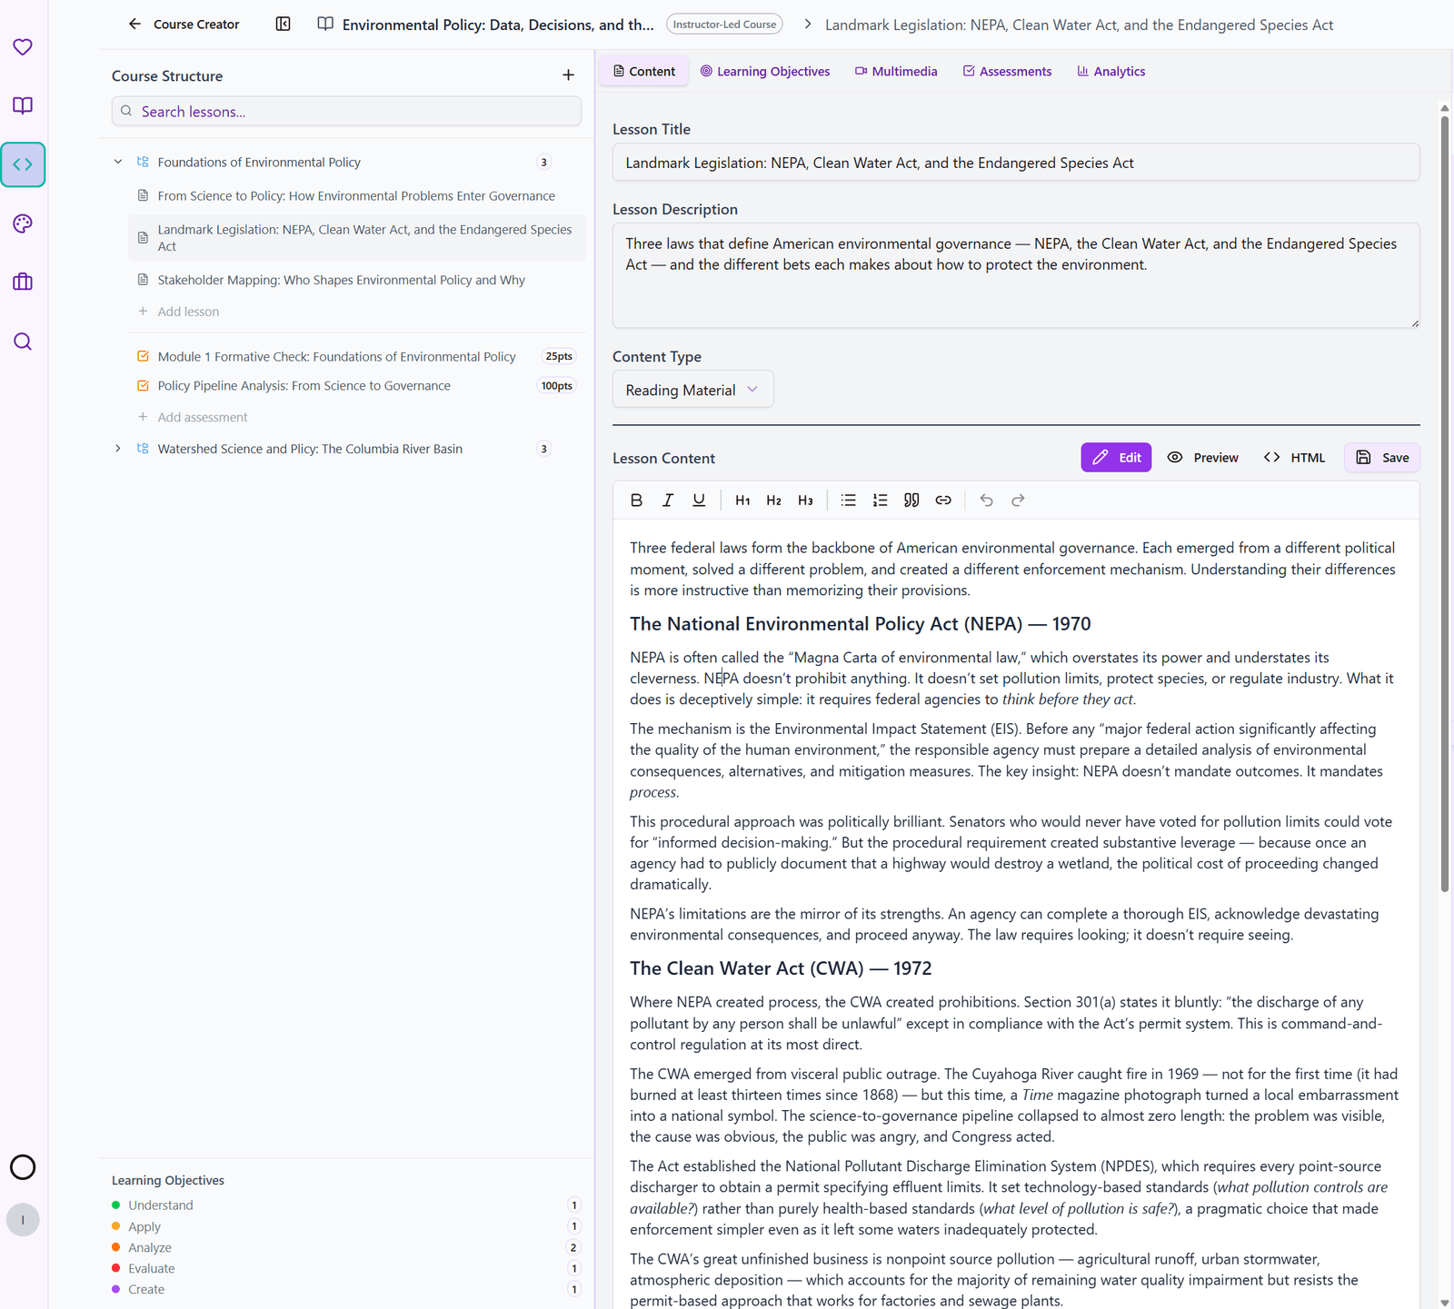This screenshot has height=1309, width=1454.
Task: Click Add assessment link
Action: tap(193, 417)
